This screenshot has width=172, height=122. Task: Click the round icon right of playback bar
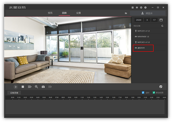tap(161, 87)
